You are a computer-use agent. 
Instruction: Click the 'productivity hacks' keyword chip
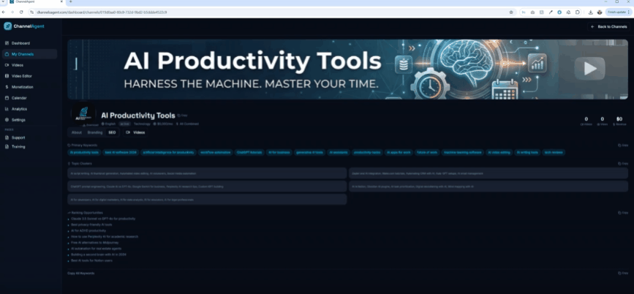(x=367, y=152)
